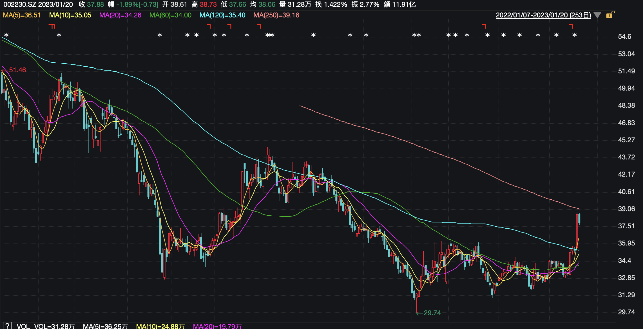Click the yellow volume MA(10)=24.88万 label
Screen dimensions: 643x329
[160, 326]
